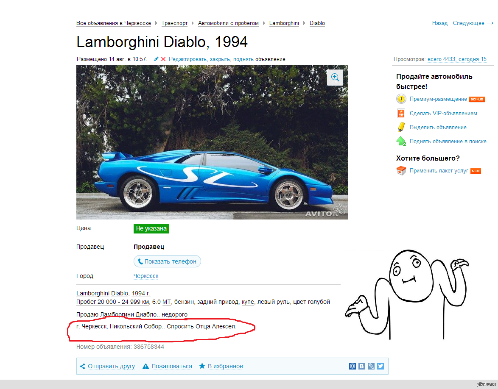Click Показать телефон button
Image resolution: width=498 pixels, height=389 pixels.
coord(168,261)
